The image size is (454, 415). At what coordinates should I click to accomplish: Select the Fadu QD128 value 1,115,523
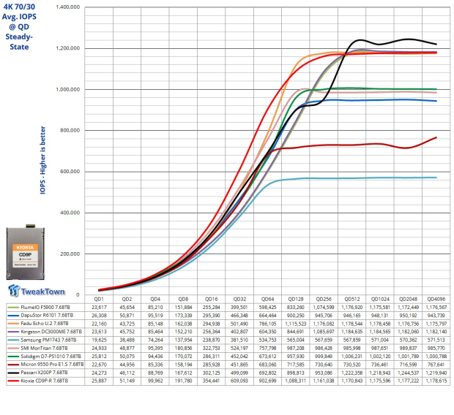pyautogui.click(x=296, y=324)
